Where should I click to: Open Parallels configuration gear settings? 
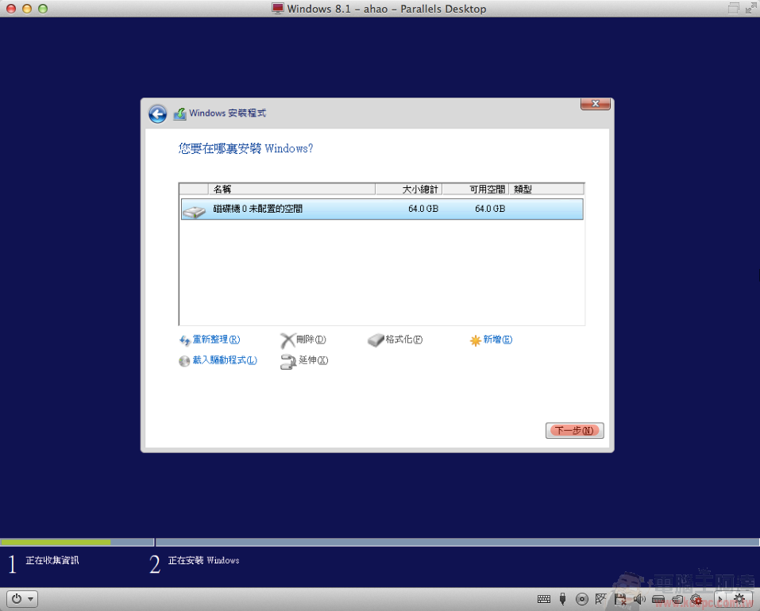(x=739, y=599)
